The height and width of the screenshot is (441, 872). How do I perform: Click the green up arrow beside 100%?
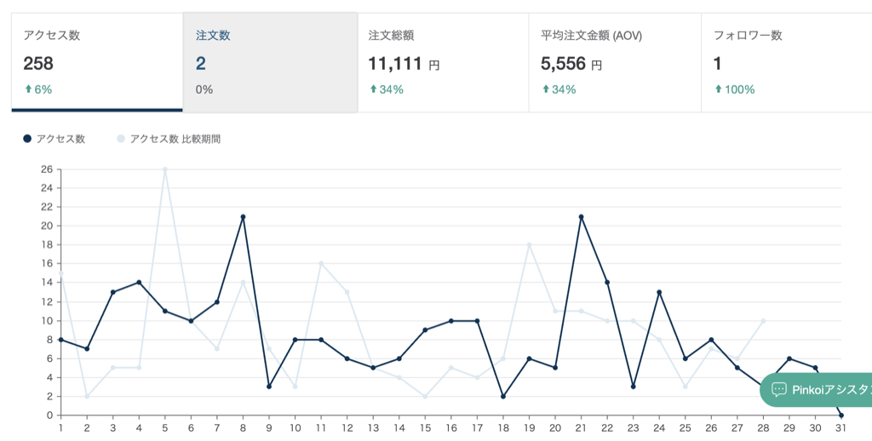(718, 89)
